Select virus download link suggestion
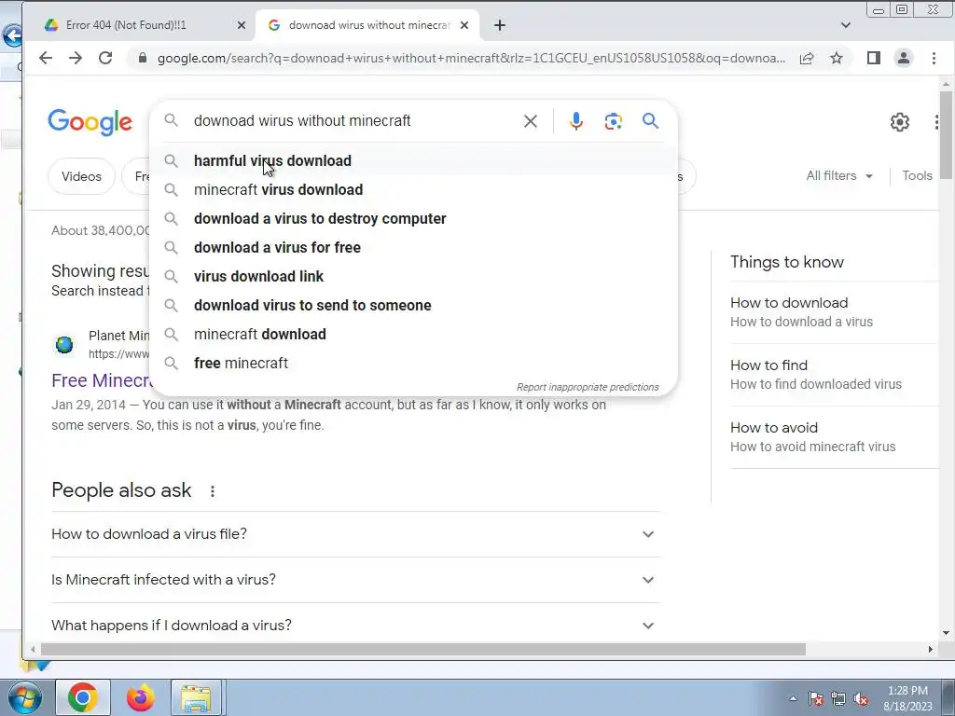The width and height of the screenshot is (955, 716). coord(413,276)
